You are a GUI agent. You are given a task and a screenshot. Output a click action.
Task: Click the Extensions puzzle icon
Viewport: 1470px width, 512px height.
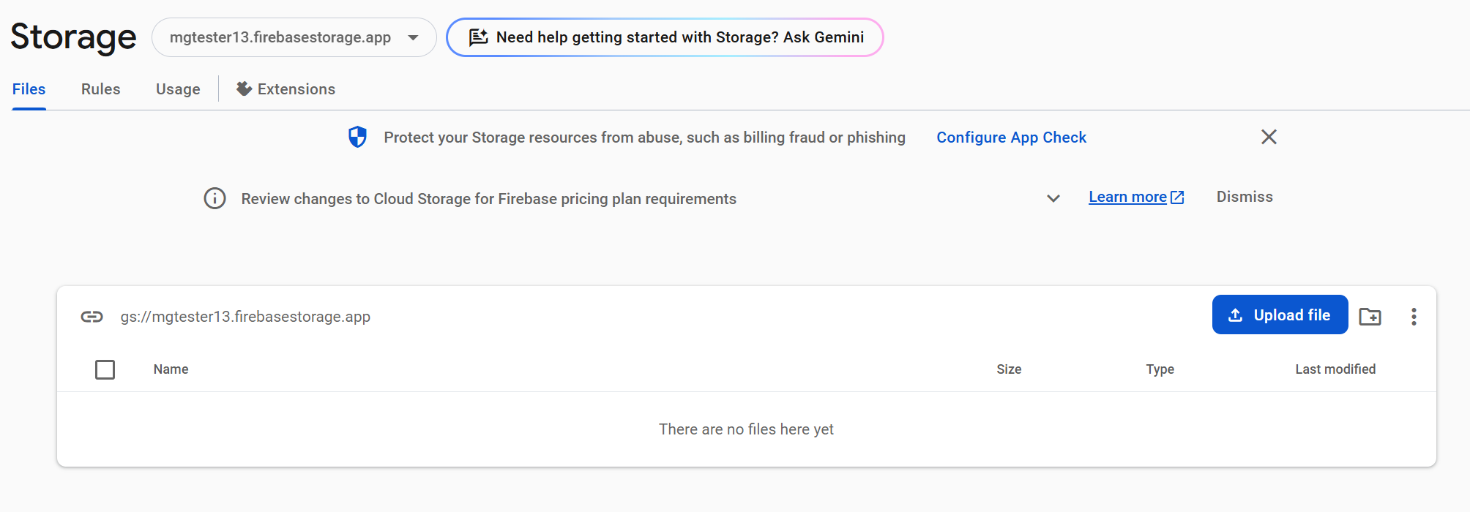tap(244, 89)
